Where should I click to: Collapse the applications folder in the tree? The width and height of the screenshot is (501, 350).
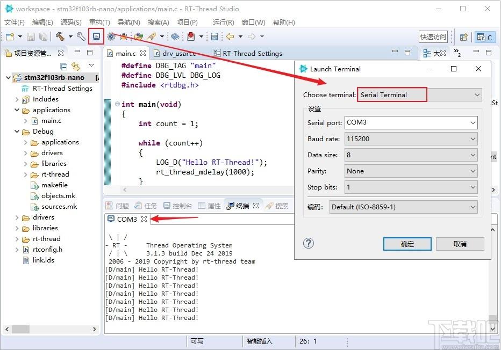point(17,110)
